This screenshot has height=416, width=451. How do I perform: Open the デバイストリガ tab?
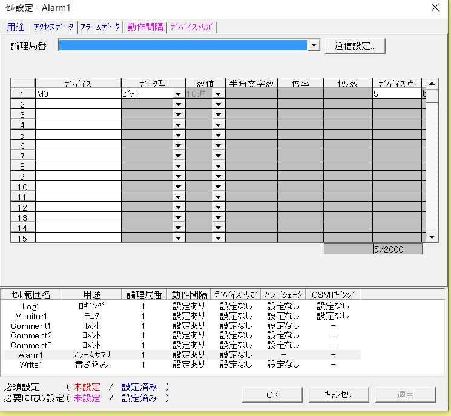point(191,27)
